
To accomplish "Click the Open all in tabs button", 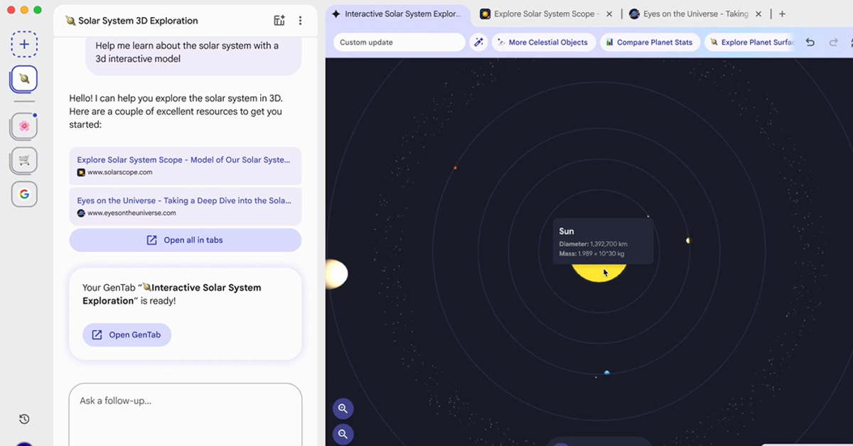I will coord(186,240).
